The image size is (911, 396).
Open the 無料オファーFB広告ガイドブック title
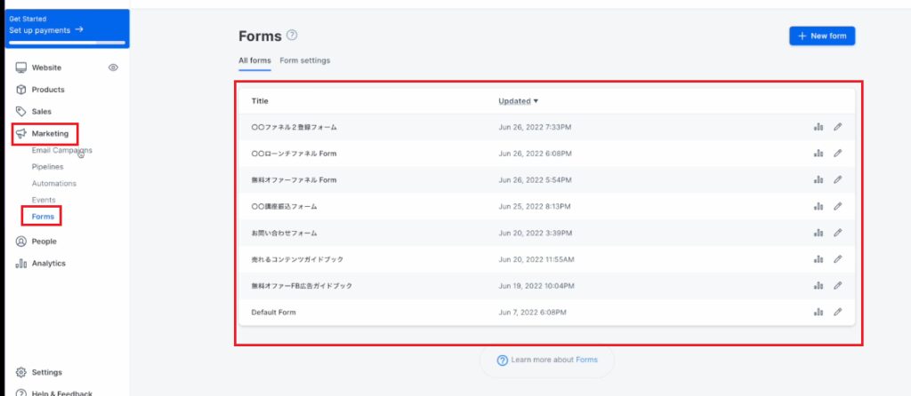[302, 286]
